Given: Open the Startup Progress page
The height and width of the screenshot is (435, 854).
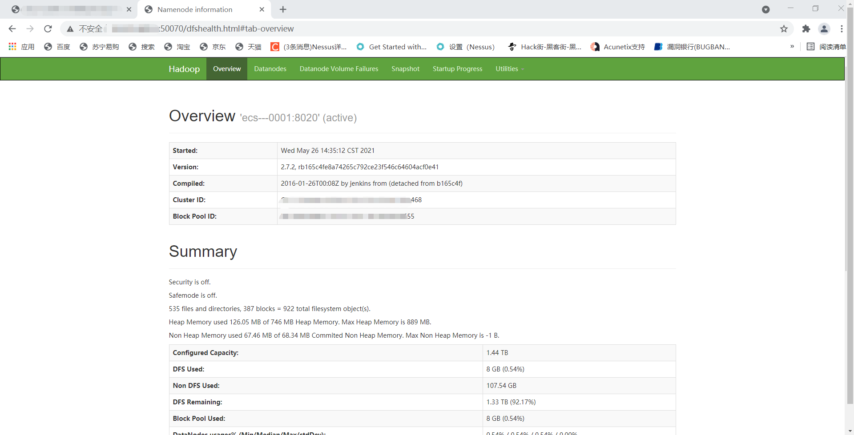Looking at the screenshot, I should [x=457, y=69].
